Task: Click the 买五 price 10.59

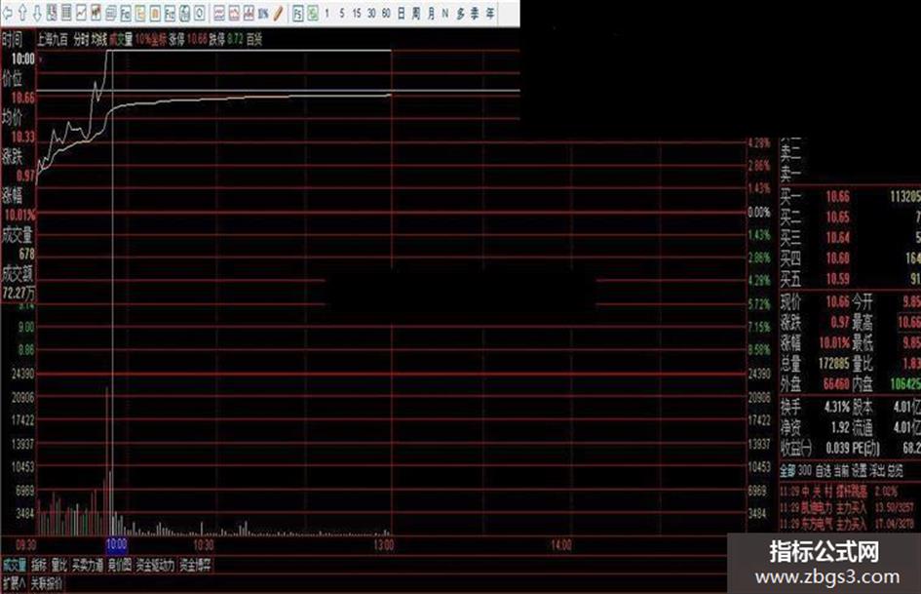Action: 837,279
